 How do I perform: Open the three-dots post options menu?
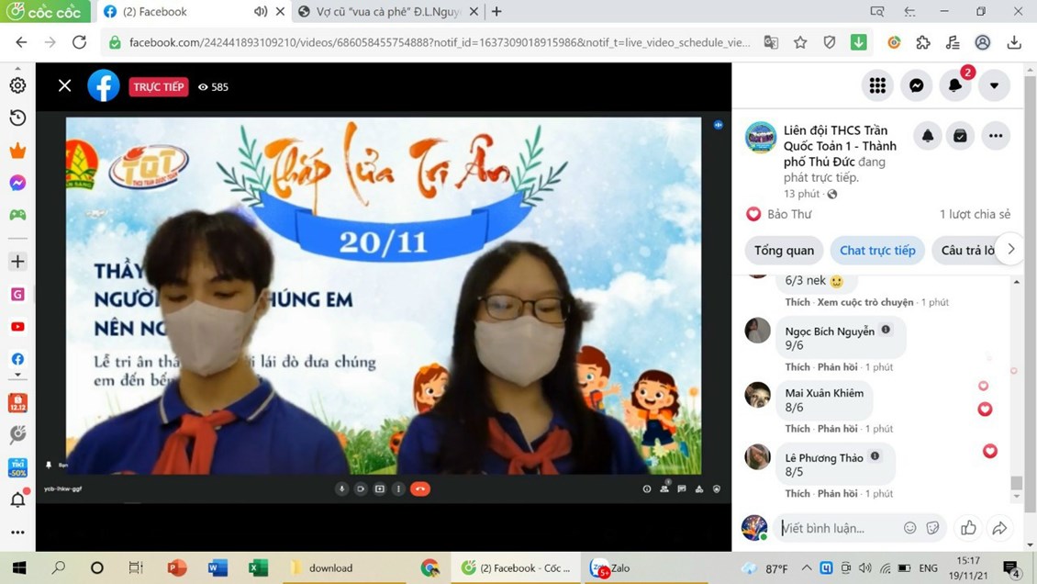[996, 136]
